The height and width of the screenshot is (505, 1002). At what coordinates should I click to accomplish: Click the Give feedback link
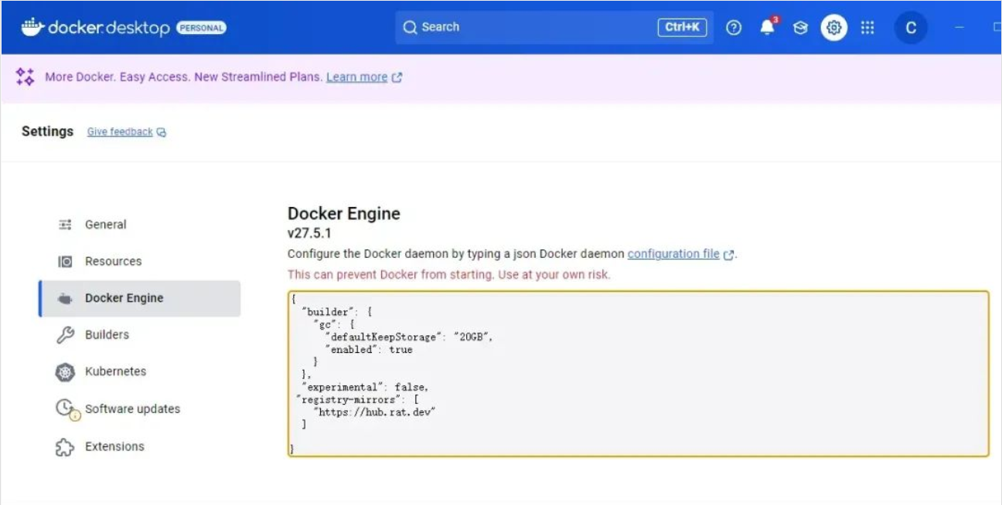120,132
